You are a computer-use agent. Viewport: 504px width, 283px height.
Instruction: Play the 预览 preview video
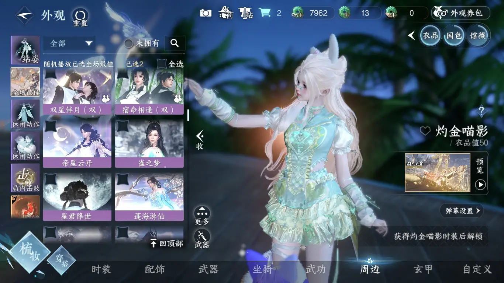pos(480,184)
